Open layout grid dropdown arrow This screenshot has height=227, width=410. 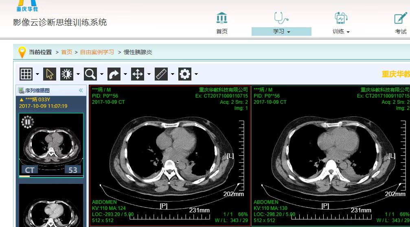37,74
